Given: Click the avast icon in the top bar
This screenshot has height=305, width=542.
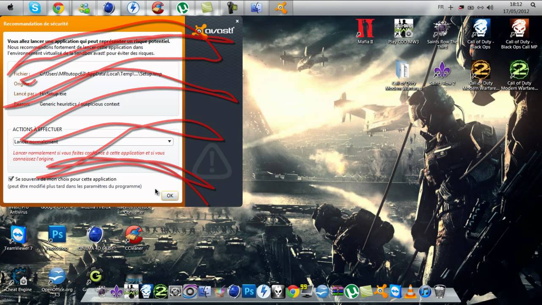Looking at the screenshot, I should click(281, 8).
